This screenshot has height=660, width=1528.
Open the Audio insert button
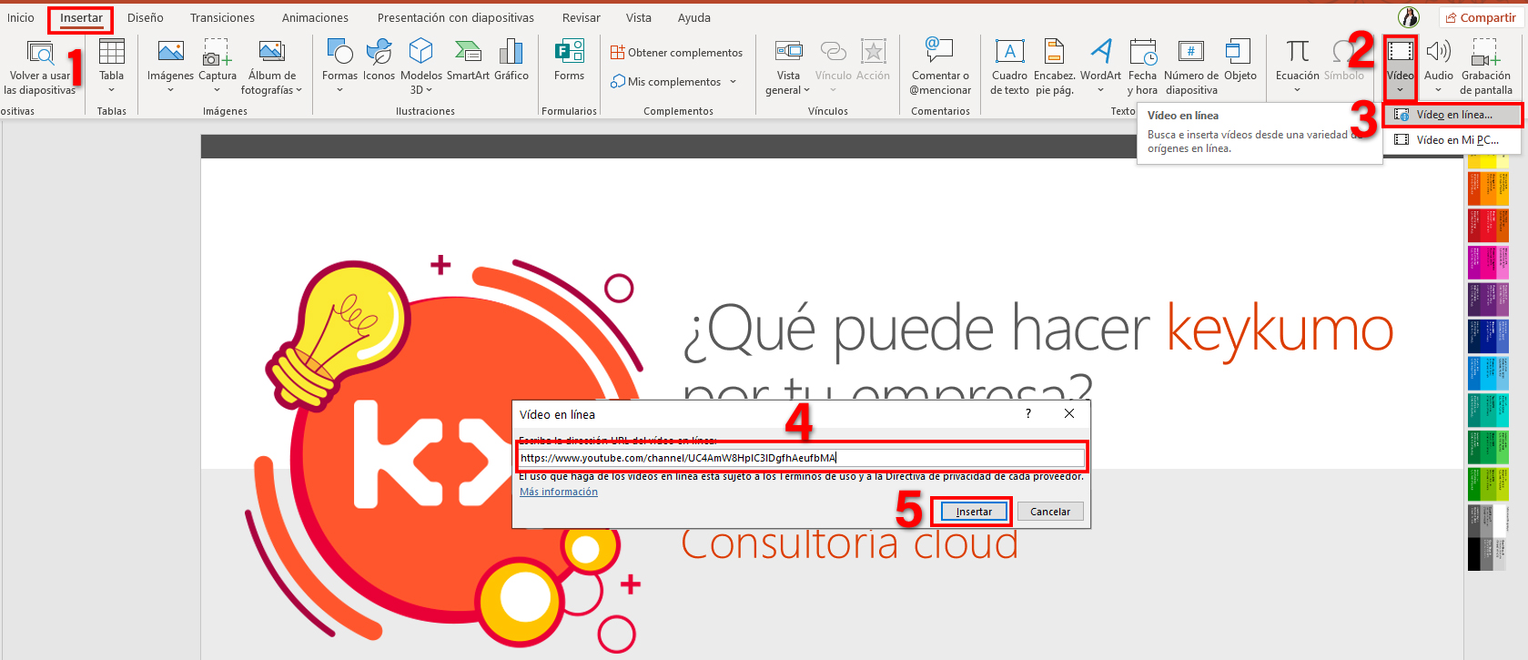click(x=1438, y=66)
